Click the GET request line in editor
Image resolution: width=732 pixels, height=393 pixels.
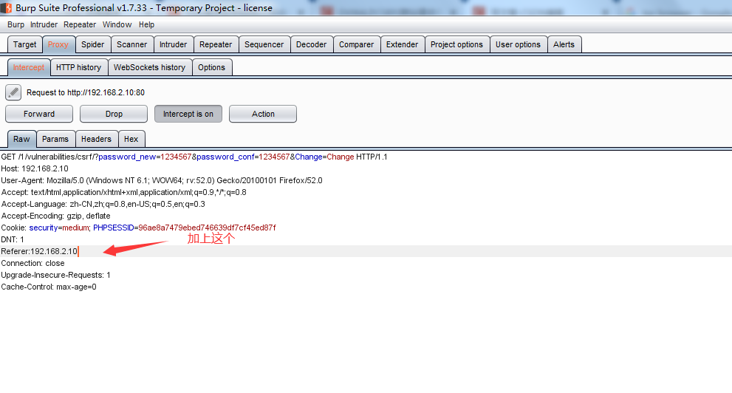click(194, 157)
